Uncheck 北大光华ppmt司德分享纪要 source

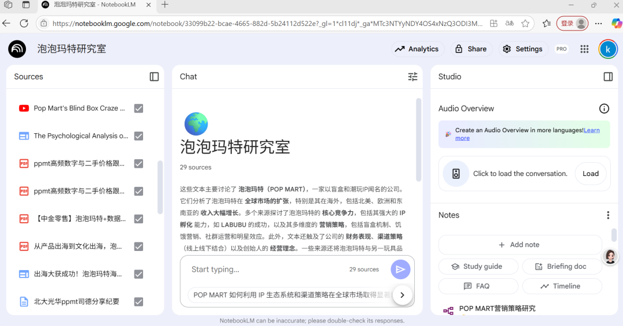point(138,302)
